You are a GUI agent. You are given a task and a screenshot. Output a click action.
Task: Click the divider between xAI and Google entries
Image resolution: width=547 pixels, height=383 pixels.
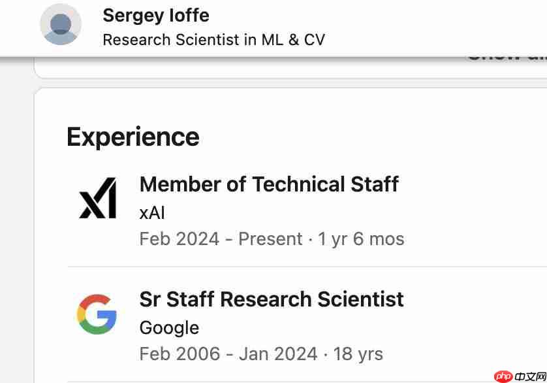(307, 267)
